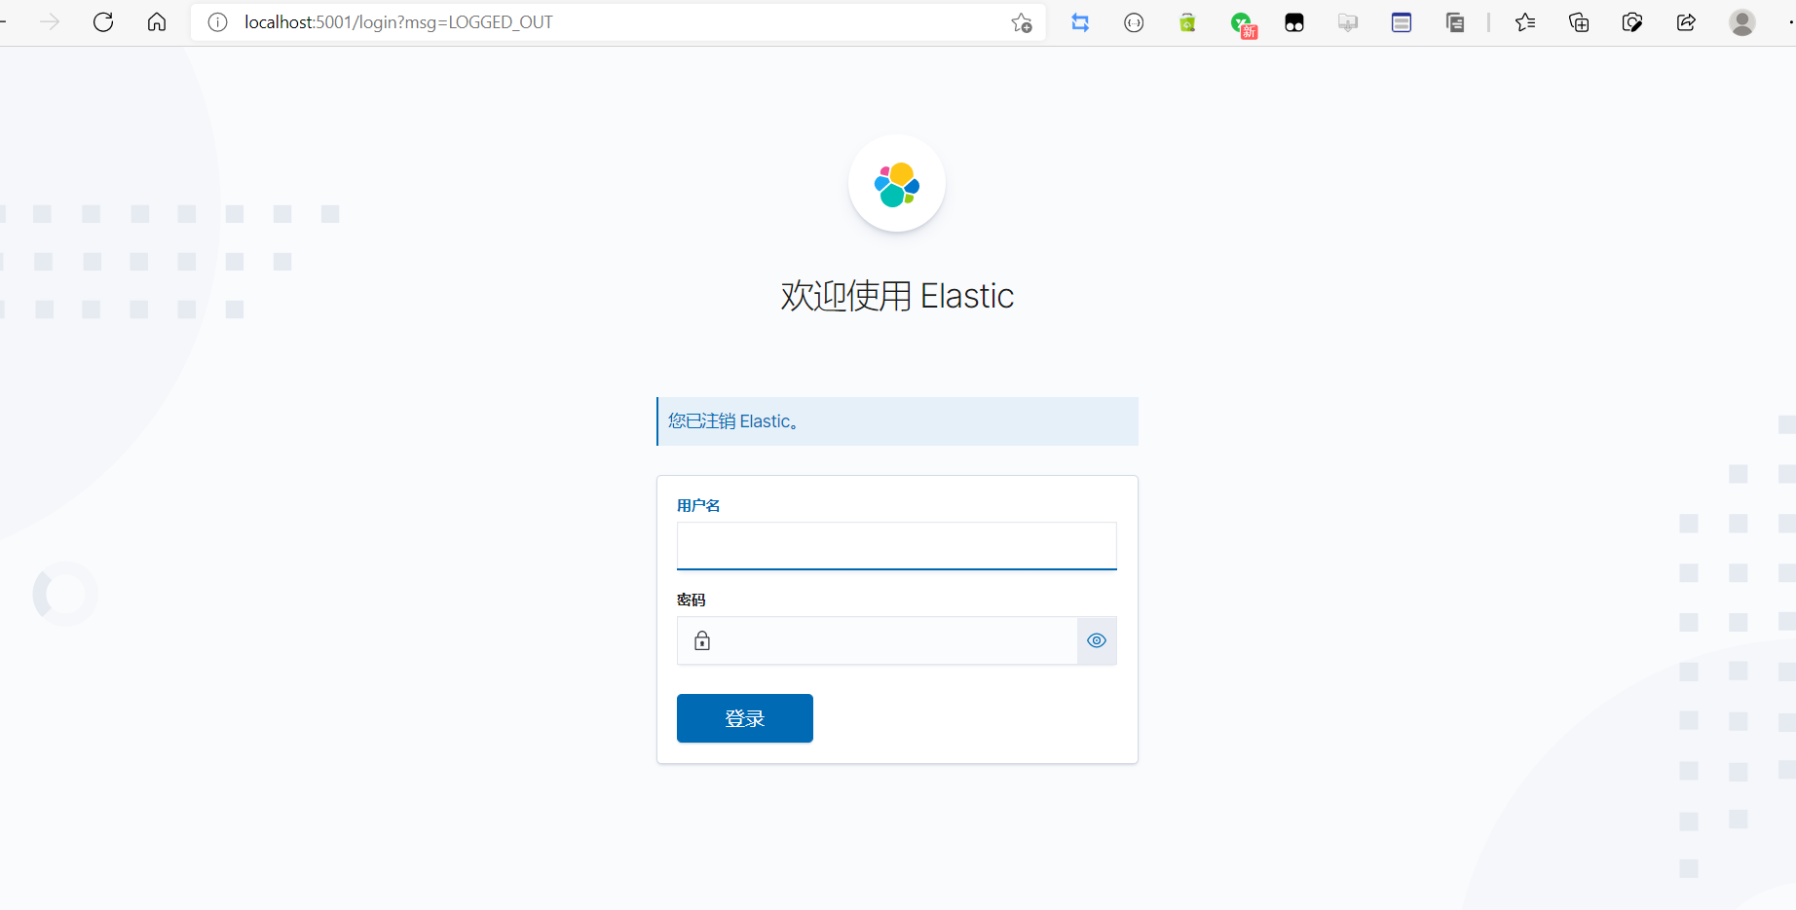The height and width of the screenshot is (910, 1796).
Task: Click the password input field
Action: [877, 640]
